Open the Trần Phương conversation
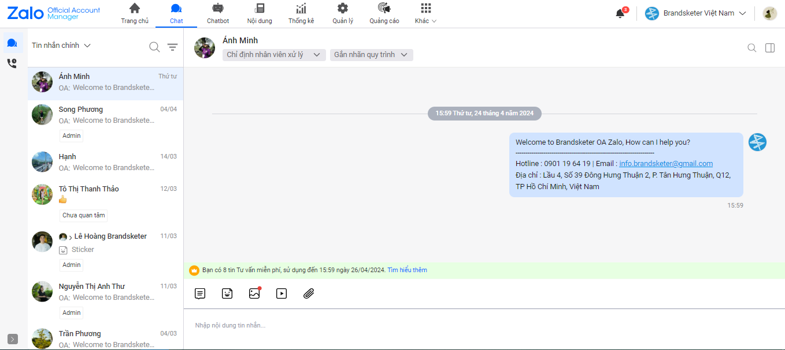 [106, 337]
